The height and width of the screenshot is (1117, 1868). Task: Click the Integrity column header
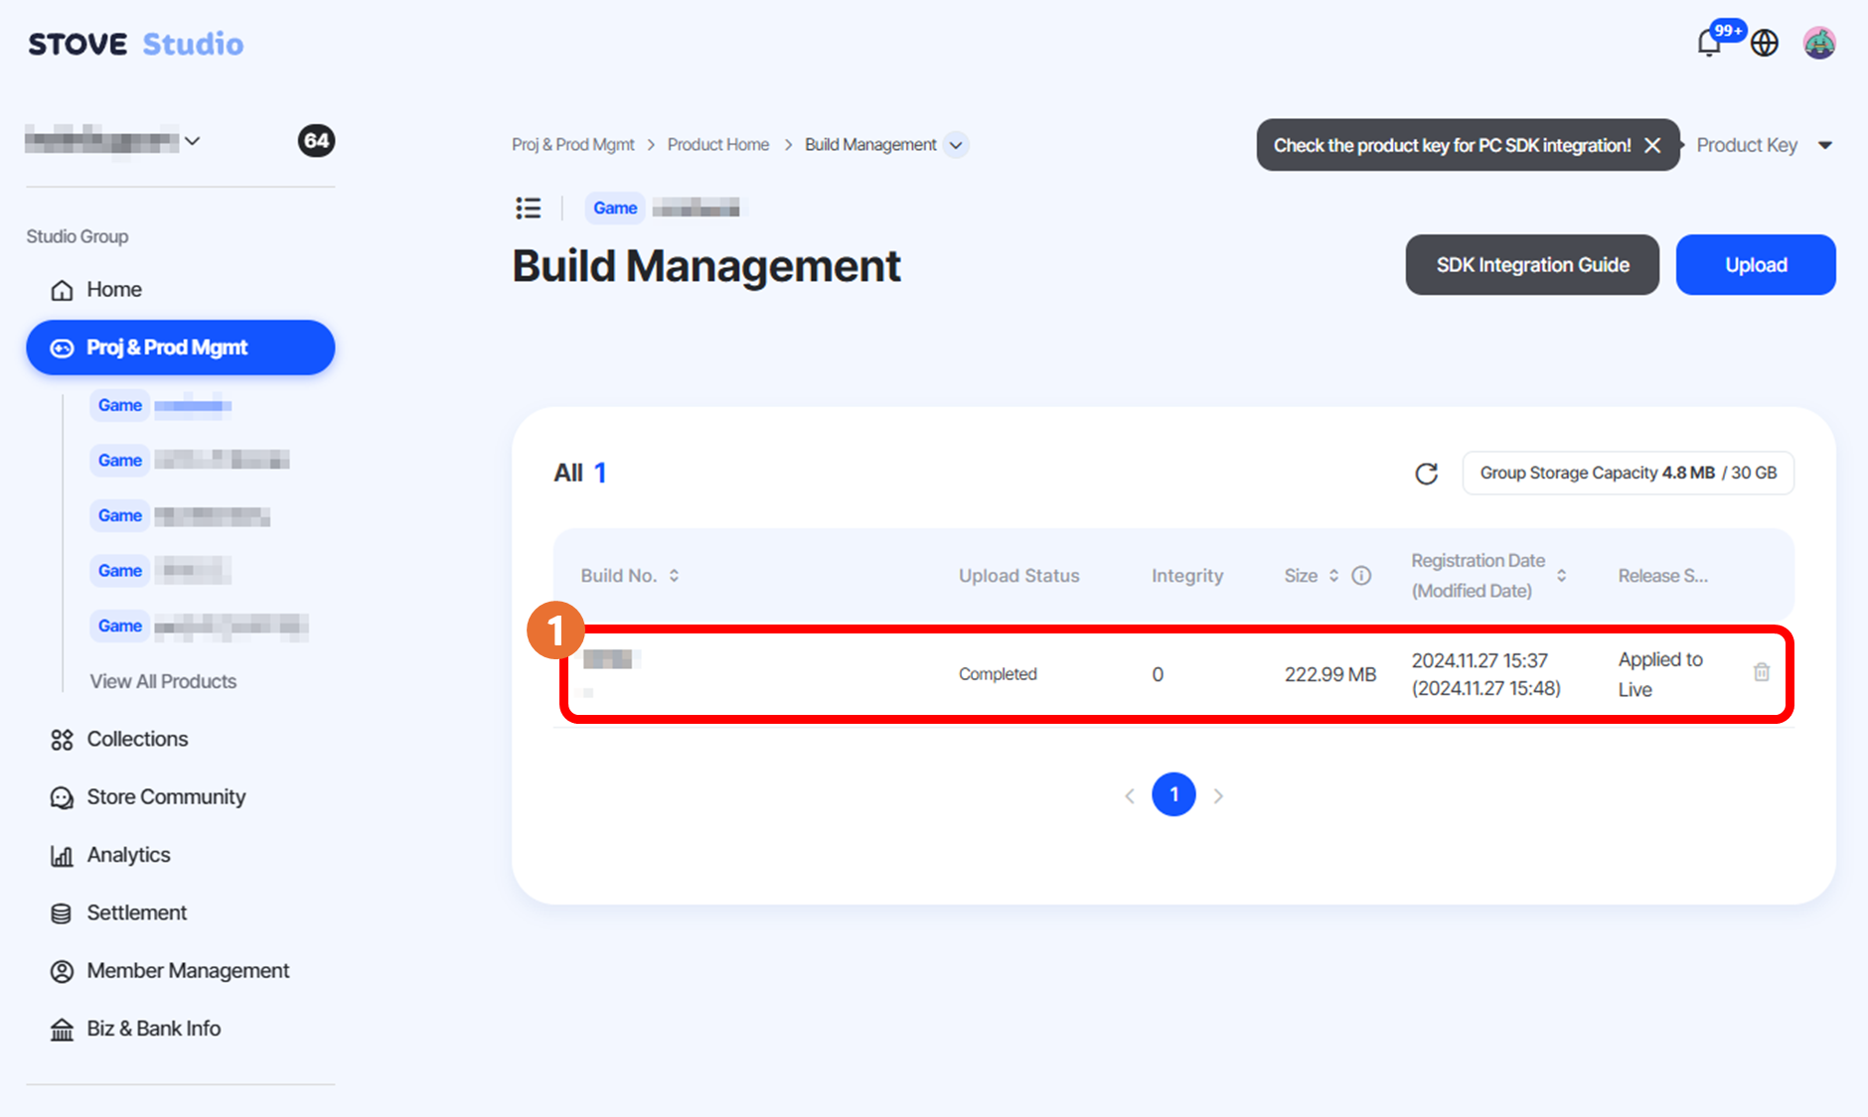tap(1187, 576)
